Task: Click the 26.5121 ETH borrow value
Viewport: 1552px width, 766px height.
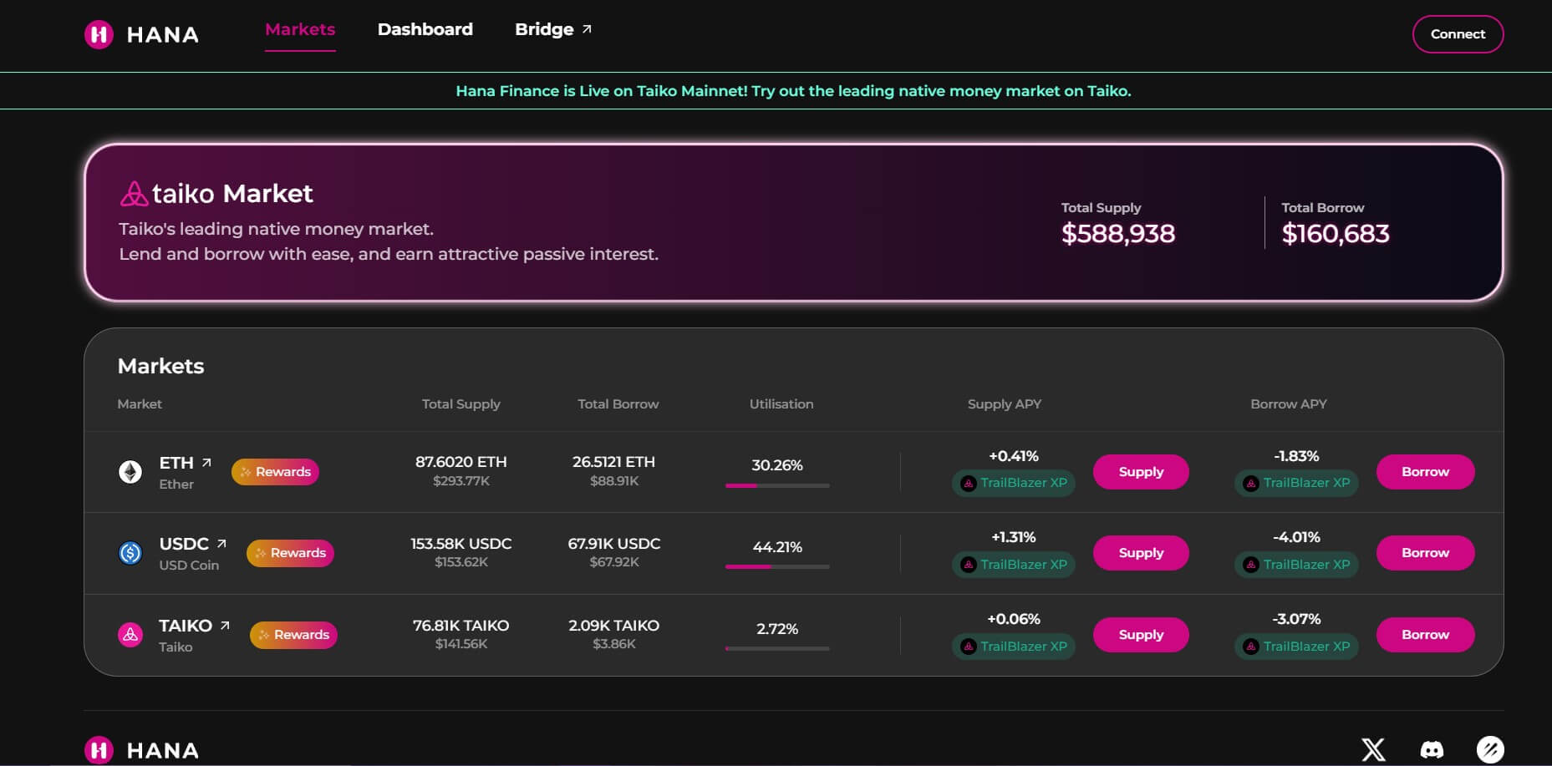Action: click(613, 462)
